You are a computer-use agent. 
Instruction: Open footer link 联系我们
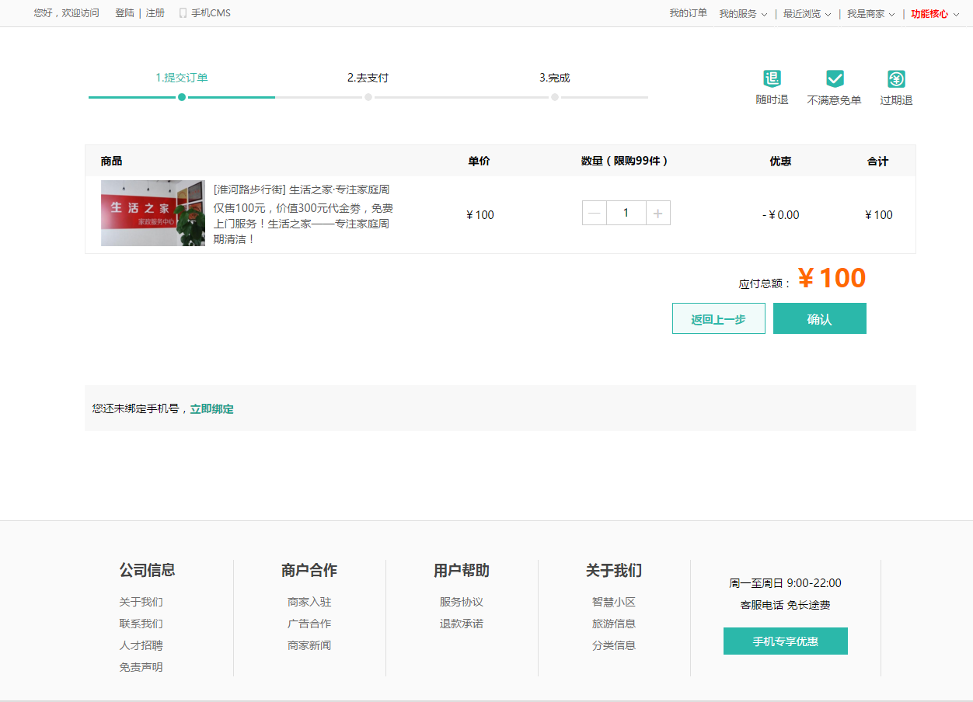141,624
